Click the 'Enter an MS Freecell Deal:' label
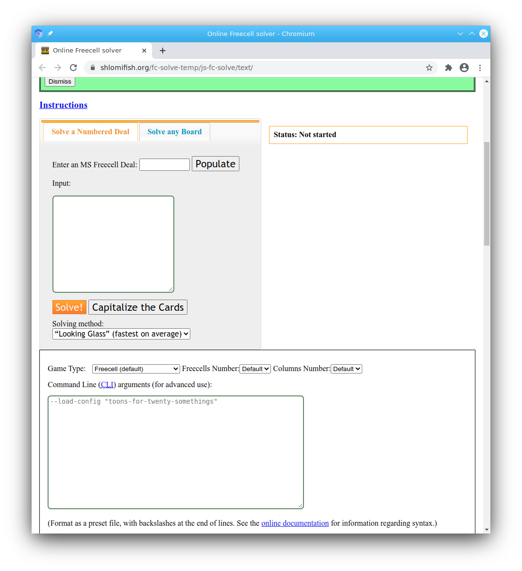 coord(95,164)
